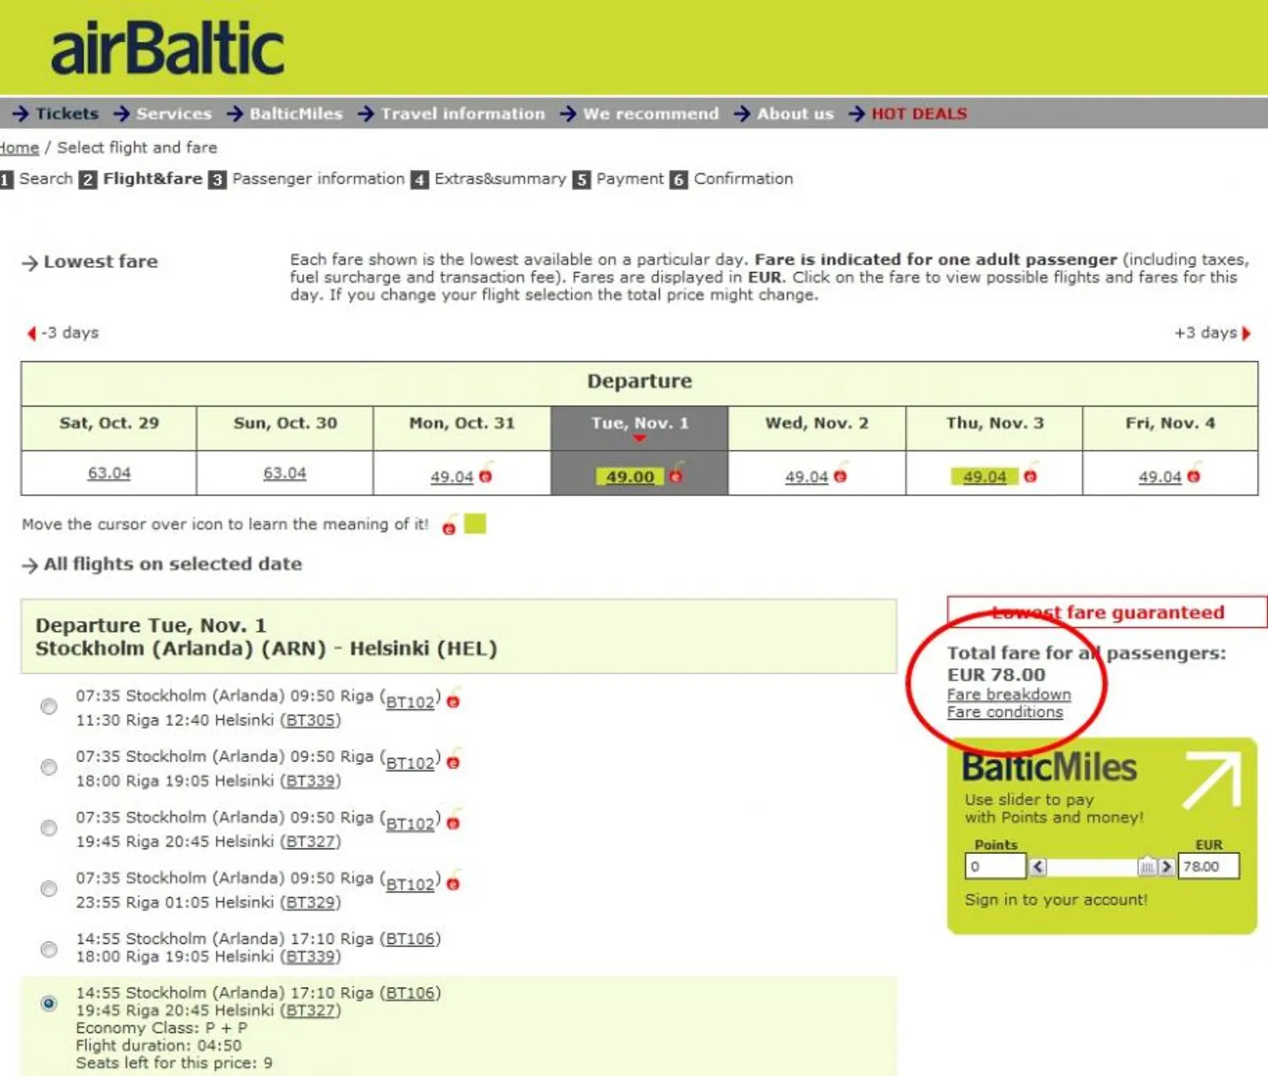Open the We recommend menu

[x=651, y=114]
